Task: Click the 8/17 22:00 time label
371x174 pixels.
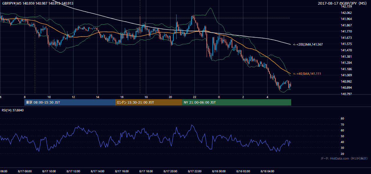Action: click(x=194, y=171)
